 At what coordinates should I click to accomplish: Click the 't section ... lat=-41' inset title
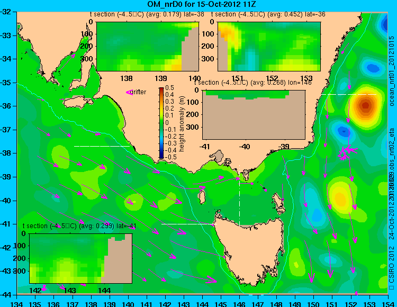(79, 226)
